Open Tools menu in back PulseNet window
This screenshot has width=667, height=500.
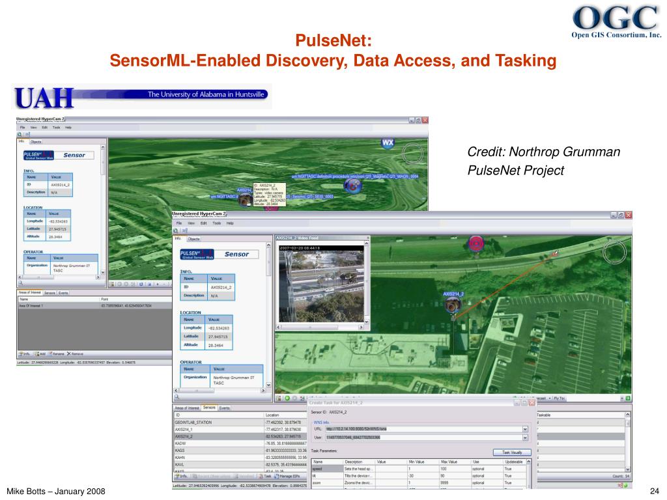coord(56,128)
